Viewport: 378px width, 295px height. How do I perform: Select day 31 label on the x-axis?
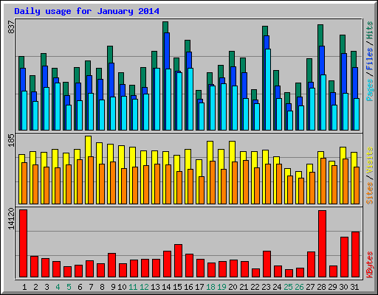[354, 287]
